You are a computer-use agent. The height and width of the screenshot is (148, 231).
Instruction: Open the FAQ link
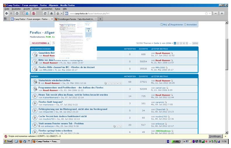[x=164, y=24]
